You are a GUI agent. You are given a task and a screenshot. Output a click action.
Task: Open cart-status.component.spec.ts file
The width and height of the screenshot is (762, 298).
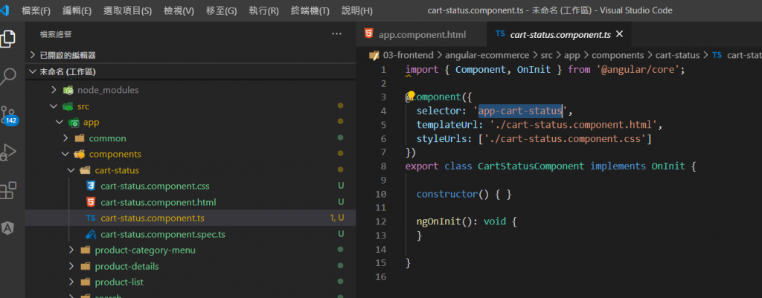click(162, 234)
